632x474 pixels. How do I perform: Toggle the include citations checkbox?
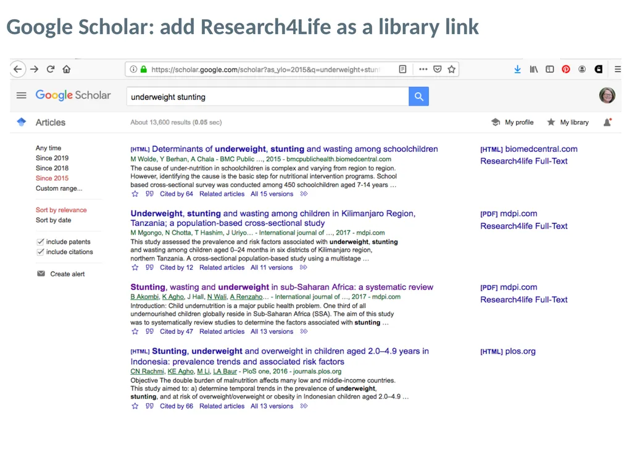[40, 252]
